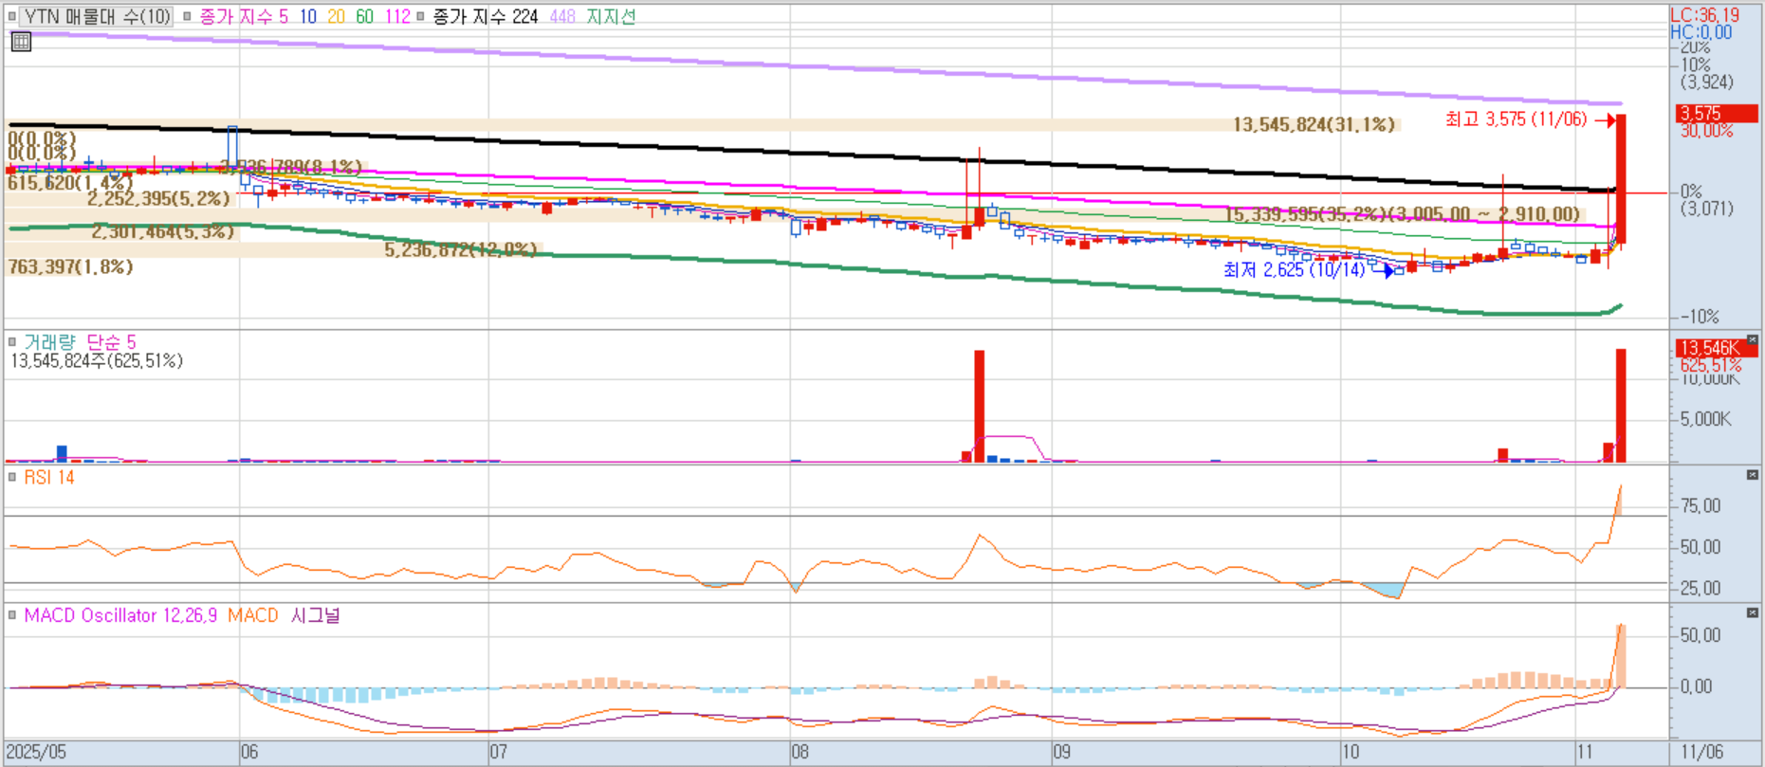Click the 2,252,395(5.2%) volume profile label
Screen dimensions: 1765x767
point(158,198)
